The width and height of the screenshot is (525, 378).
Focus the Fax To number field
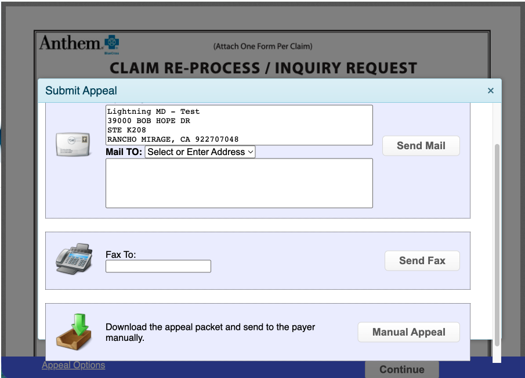158,266
